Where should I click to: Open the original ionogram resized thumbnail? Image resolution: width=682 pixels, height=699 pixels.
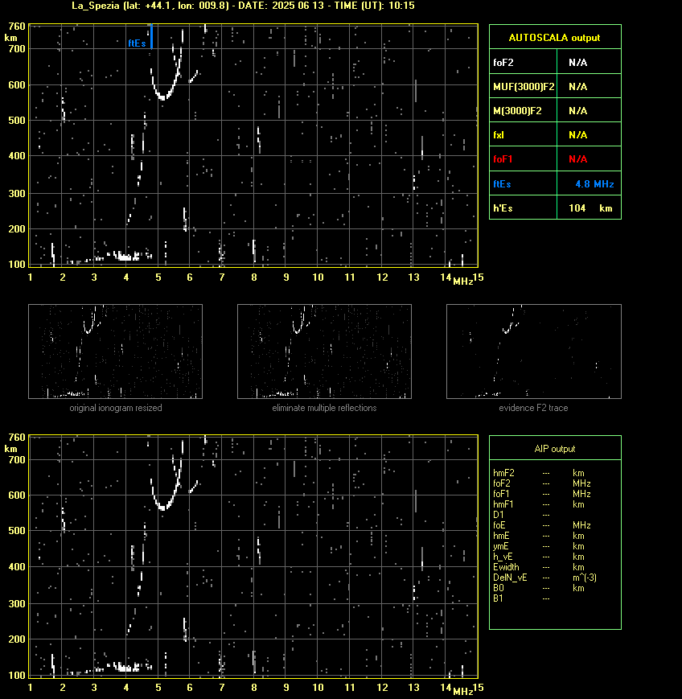[x=116, y=352]
